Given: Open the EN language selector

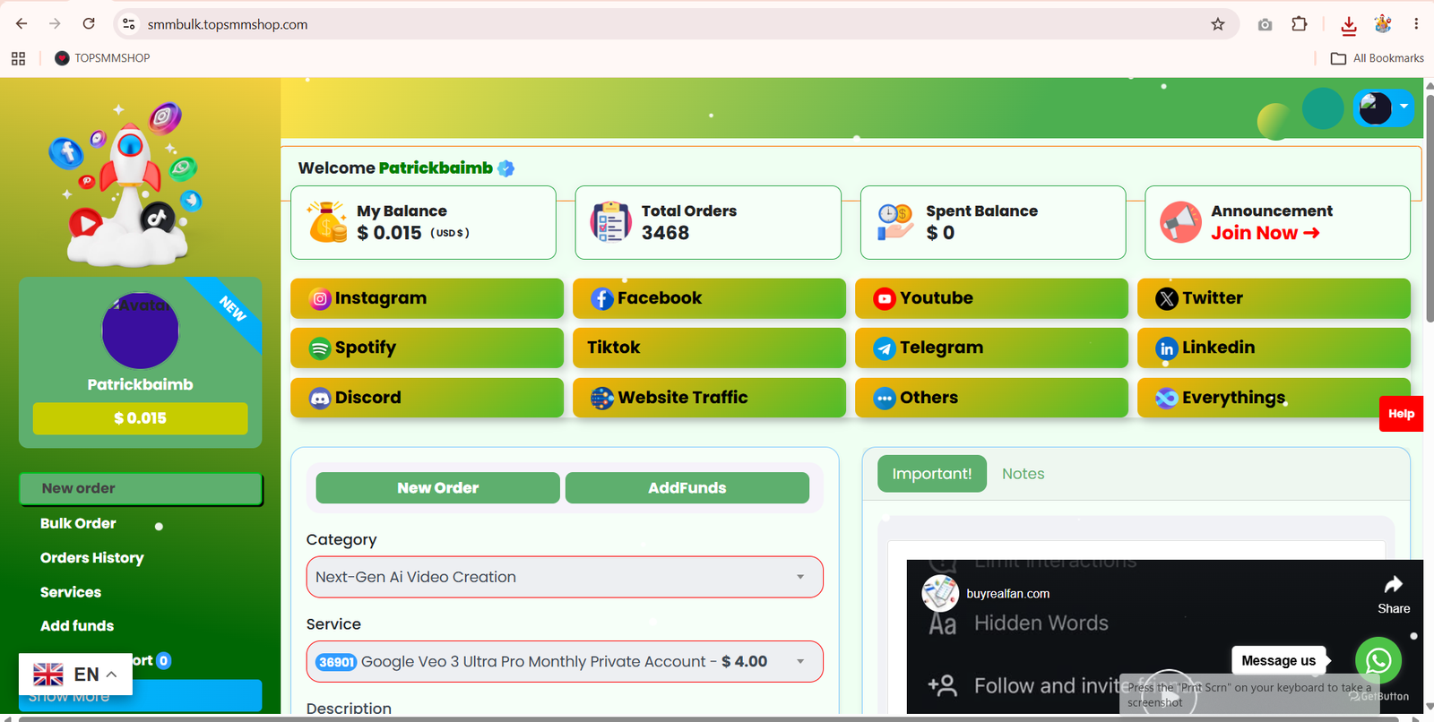Looking at the screenshot, I should point(75,674).
